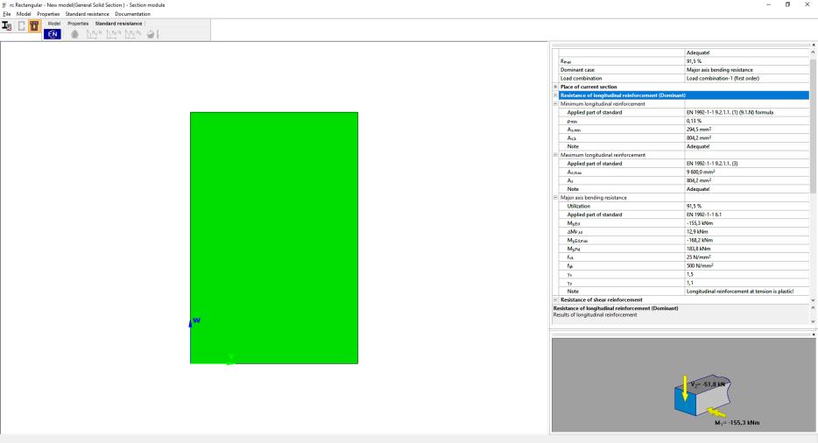
Task: Click the greyed droplet-shaped toolbar icon
Action: coord(74,34)
